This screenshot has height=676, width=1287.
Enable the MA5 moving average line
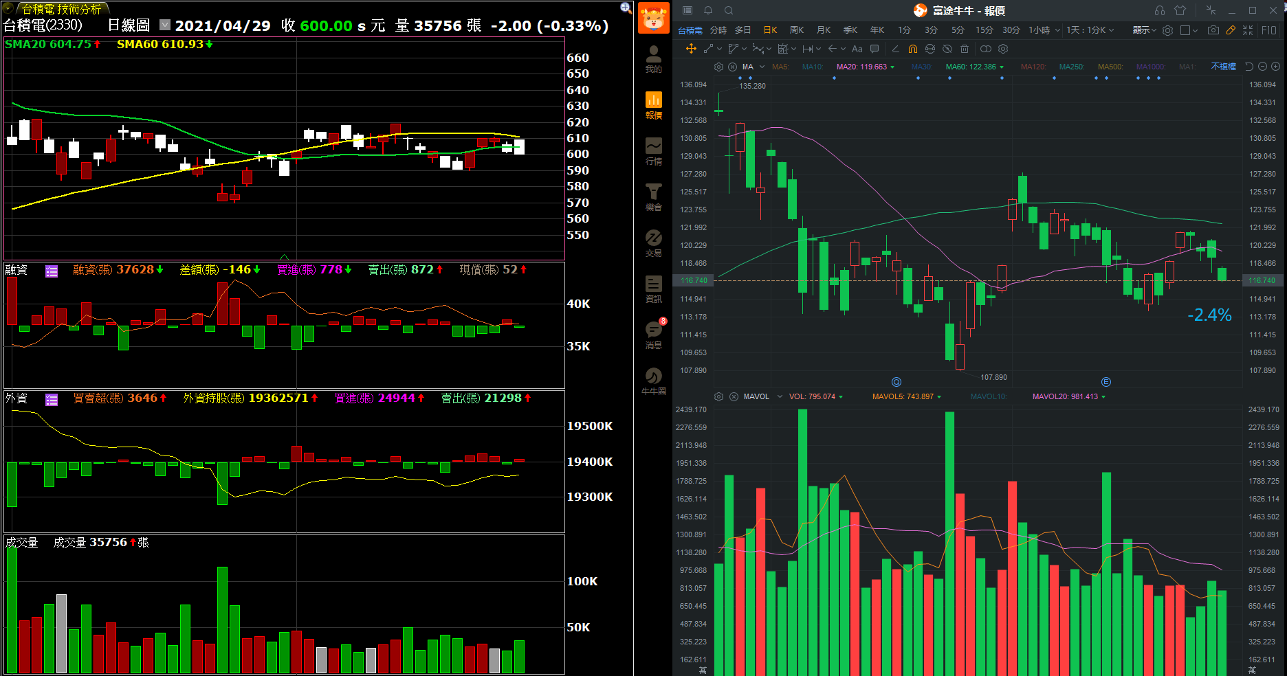point(780,67)
